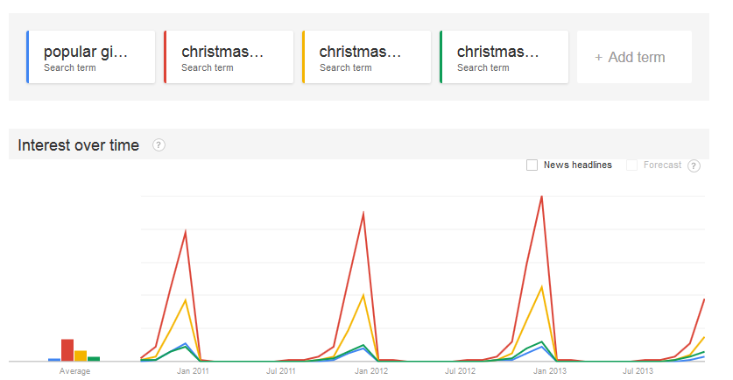Click the red line's highest peak near Jan 2013
This screenshot has height=380, width=733.
(542, 197)
